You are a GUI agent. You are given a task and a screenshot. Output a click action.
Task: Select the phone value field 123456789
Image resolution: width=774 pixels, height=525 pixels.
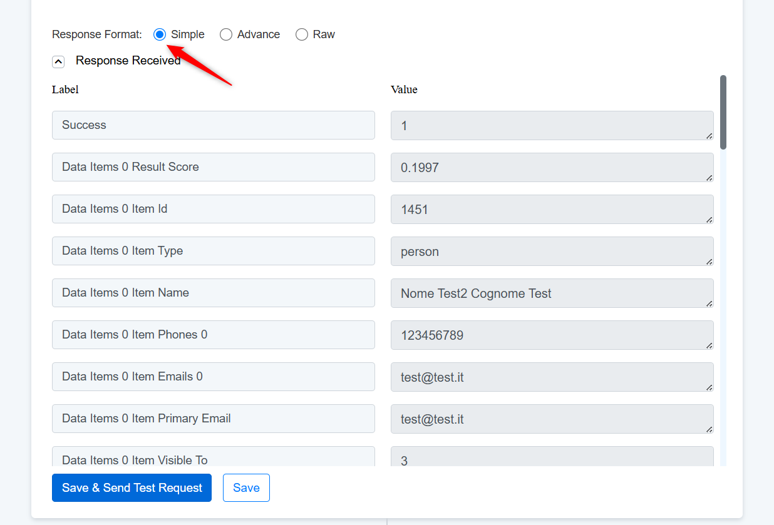551,335
